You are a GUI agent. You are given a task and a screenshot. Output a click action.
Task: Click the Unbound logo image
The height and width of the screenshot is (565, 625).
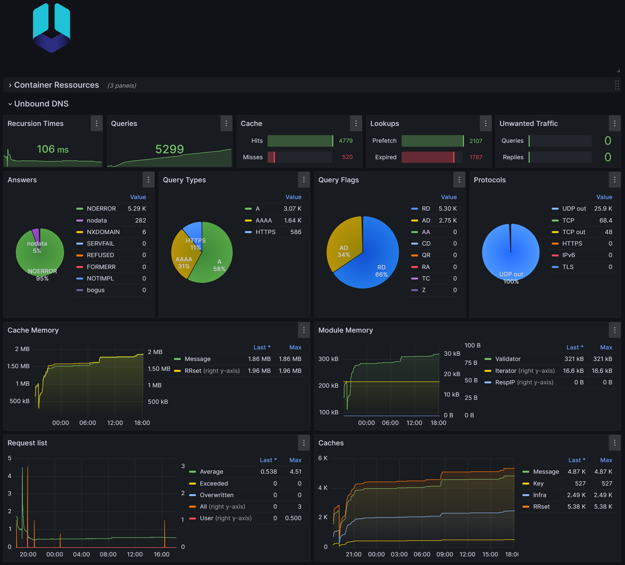pos(51,28)
